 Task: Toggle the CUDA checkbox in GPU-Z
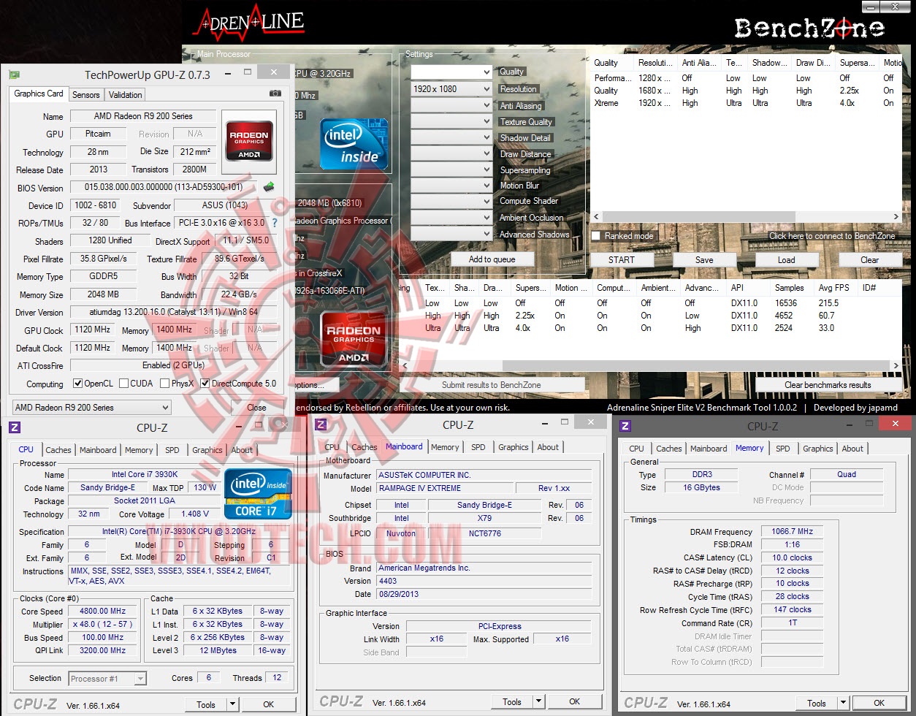pyautogui.click(x=123, y=384)
